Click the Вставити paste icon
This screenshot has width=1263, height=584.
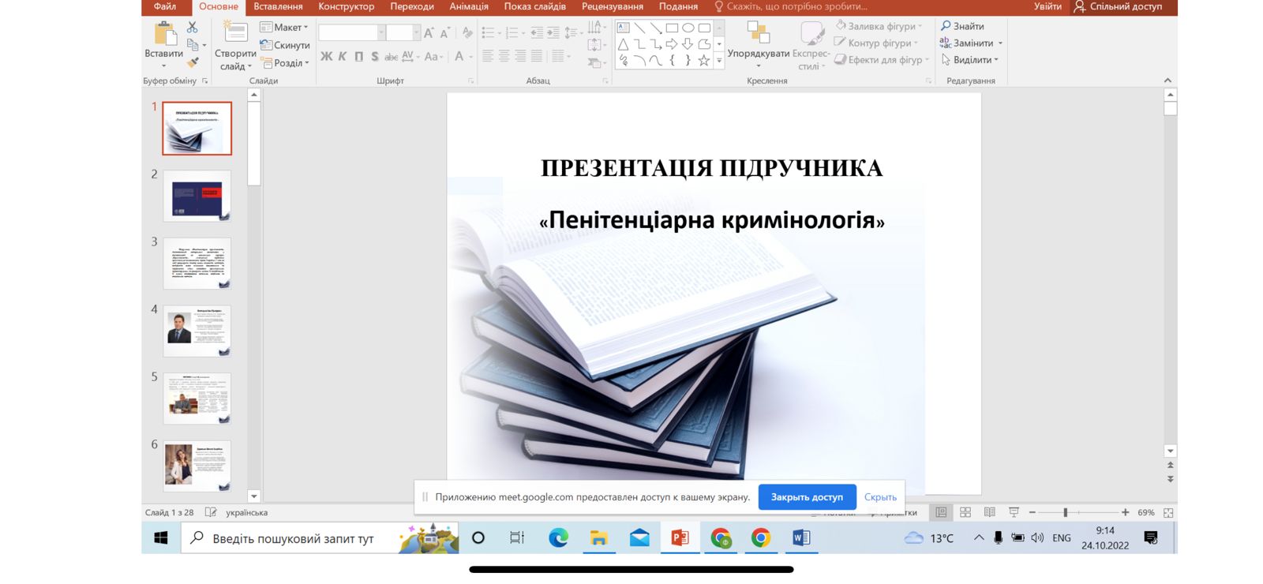coord(164,34)
